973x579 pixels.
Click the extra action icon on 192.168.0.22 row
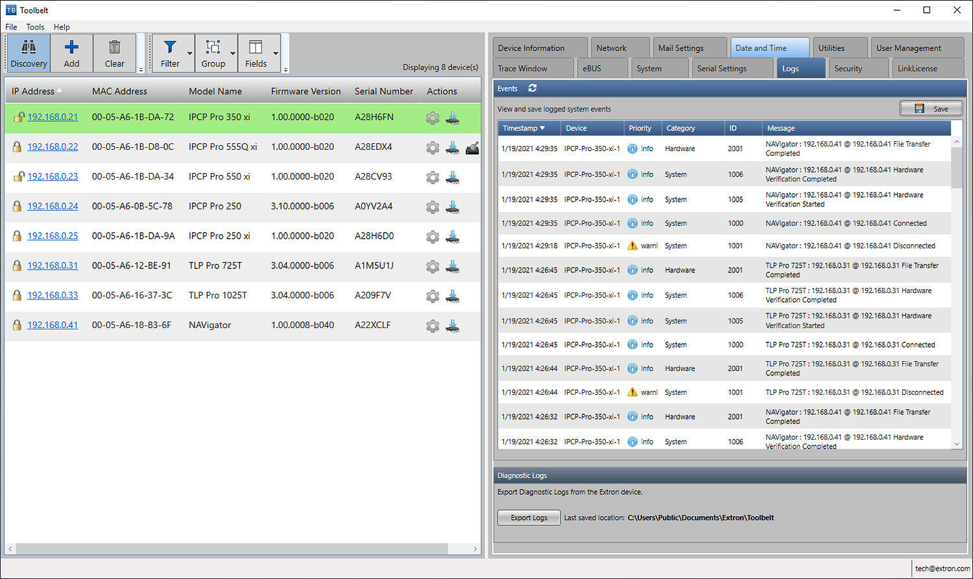(472, 148)
